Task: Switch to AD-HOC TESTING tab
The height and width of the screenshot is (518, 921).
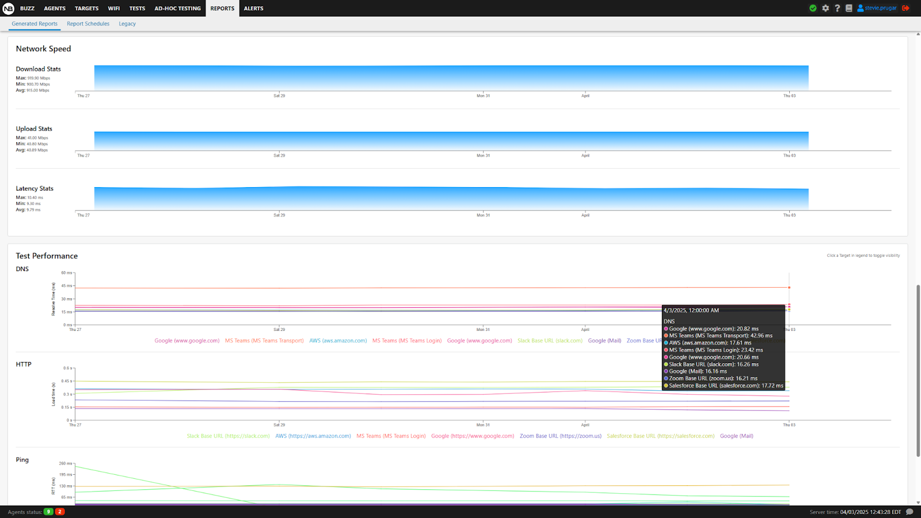Action: pos(177,8)
